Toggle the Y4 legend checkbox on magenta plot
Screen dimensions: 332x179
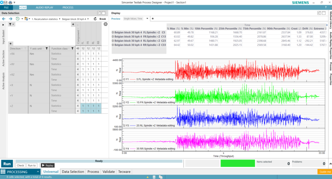coord(124,149)
